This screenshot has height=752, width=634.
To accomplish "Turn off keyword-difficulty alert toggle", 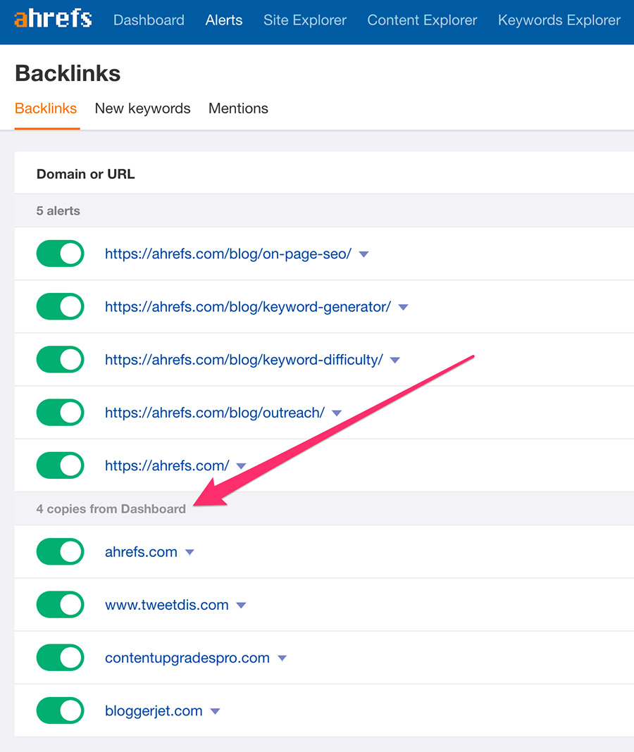I will [60, 360].
